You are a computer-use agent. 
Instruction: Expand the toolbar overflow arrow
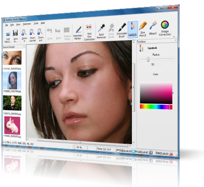pyautogui.click(x=174, y=37)
